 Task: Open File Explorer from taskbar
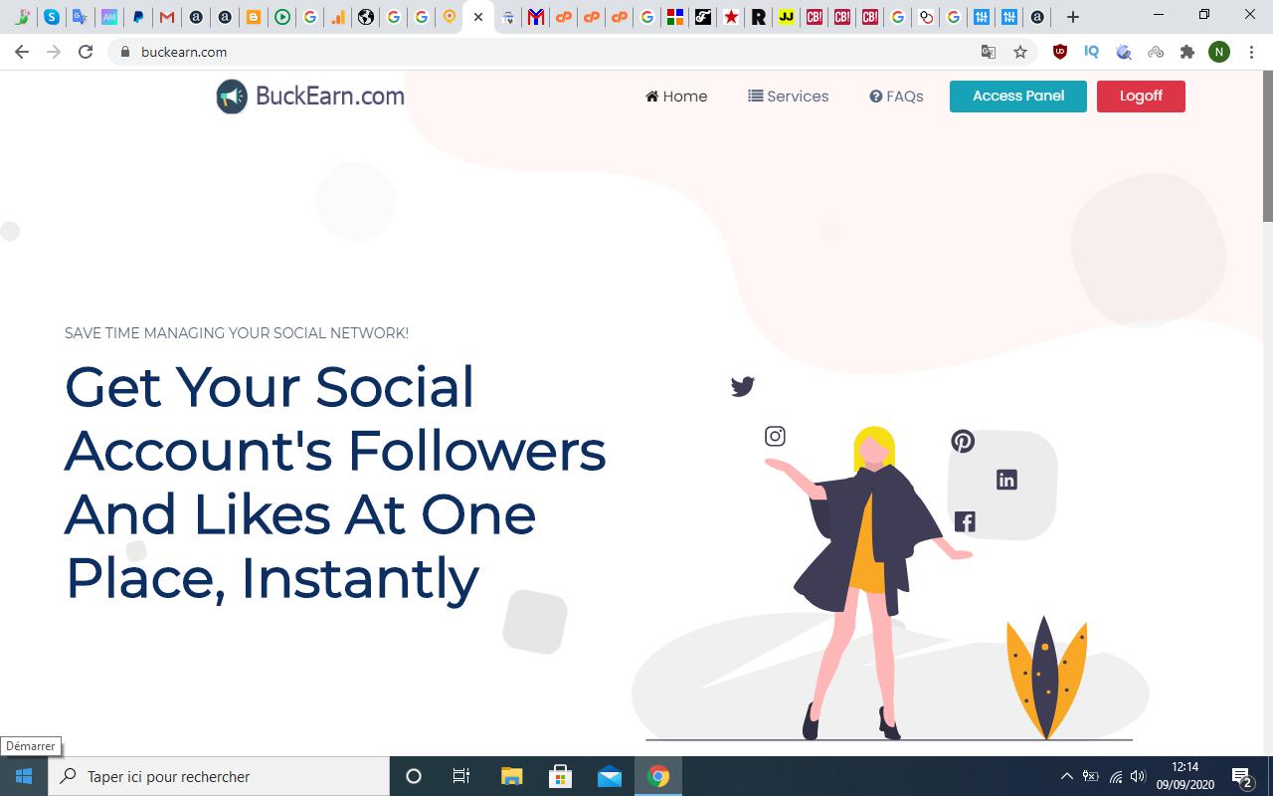pyautogui.click(x=511, y=776)
